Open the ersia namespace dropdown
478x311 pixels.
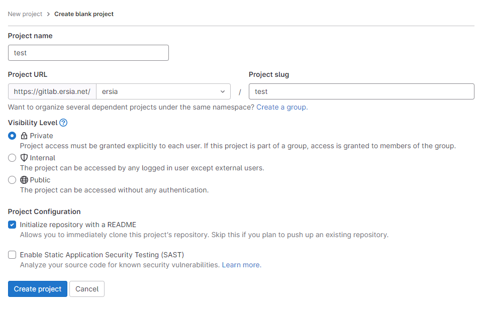point(163,91)
